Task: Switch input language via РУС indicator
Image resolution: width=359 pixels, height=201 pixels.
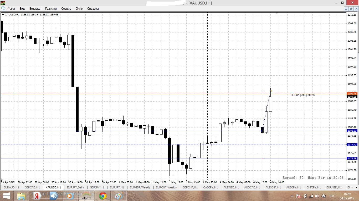Action: (332, 196)
